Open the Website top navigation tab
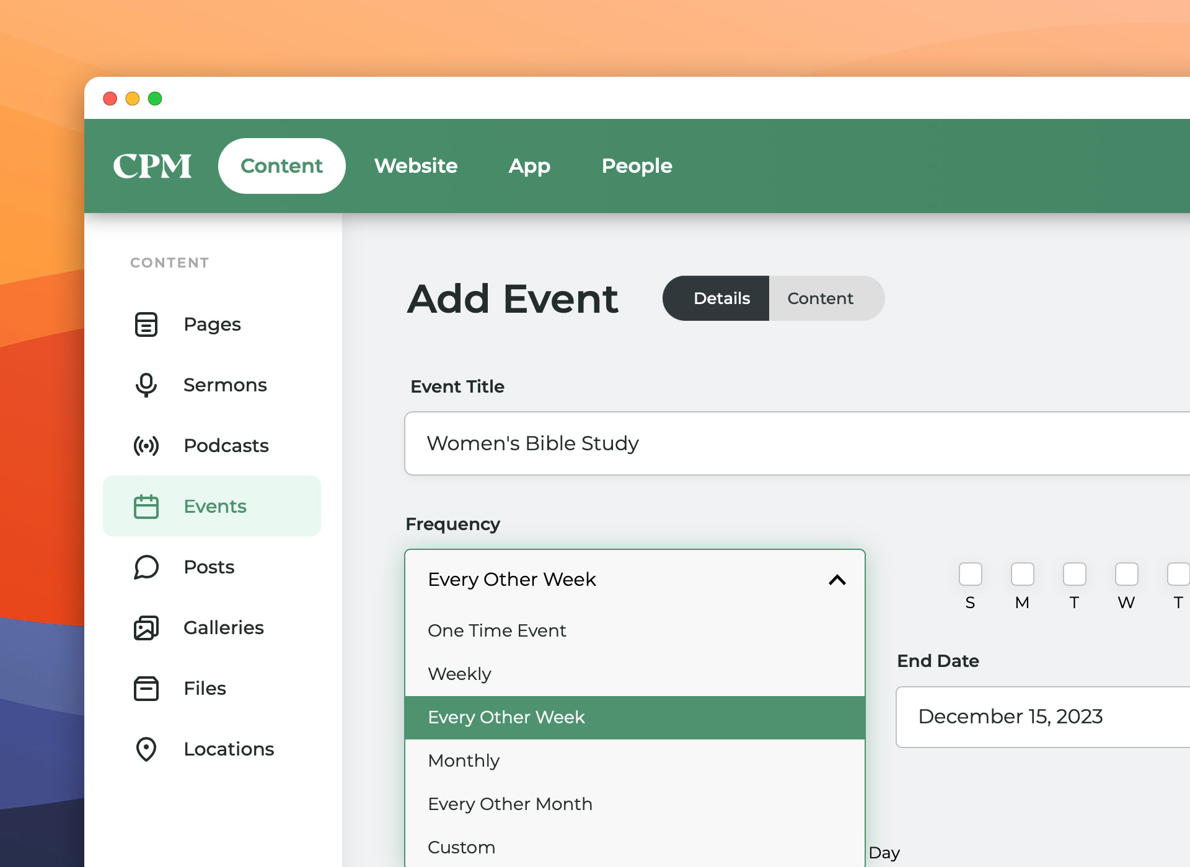 tap(416, 166)
